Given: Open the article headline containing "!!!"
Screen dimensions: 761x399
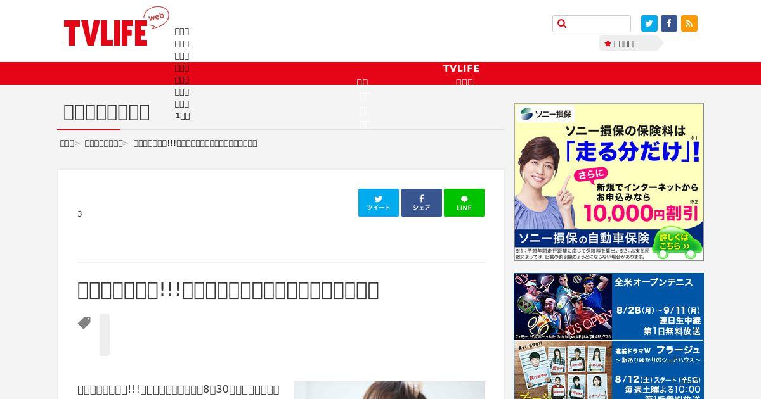Looking at the screenshot, I should (228, 289).
